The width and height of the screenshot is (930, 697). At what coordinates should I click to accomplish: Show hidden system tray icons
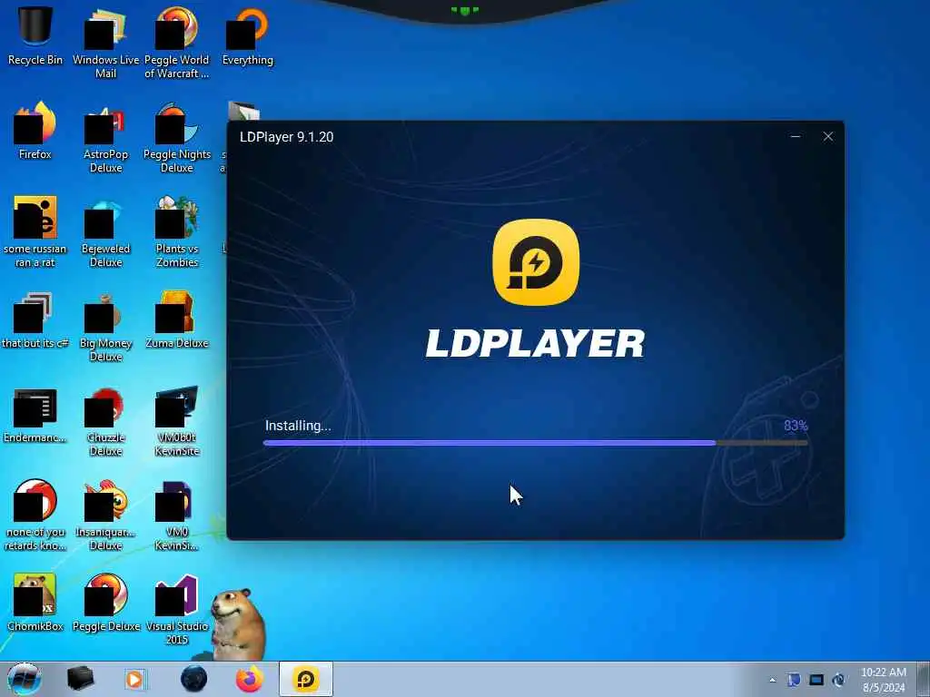pyautogui.click(x=772, y=680)
